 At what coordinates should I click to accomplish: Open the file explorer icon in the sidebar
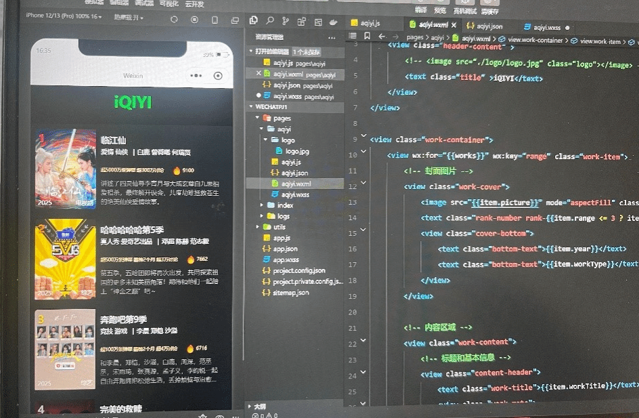pos(254,20)
